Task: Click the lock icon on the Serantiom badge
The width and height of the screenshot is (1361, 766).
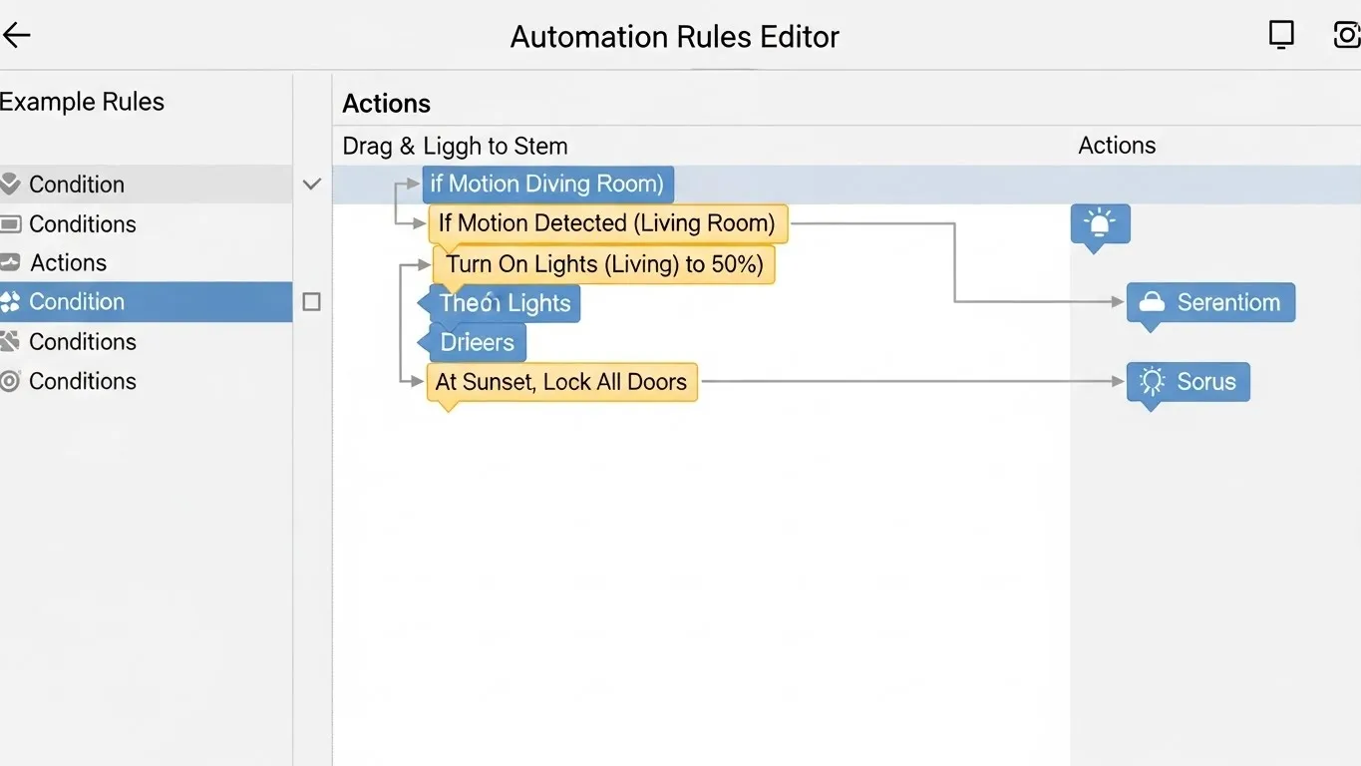Action: pyautogui.click(x=1152, y=302)
